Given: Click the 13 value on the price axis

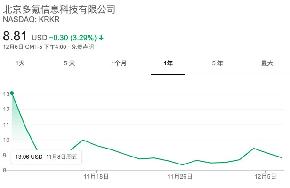Looking at the screenshot, I should pos(6,94).
